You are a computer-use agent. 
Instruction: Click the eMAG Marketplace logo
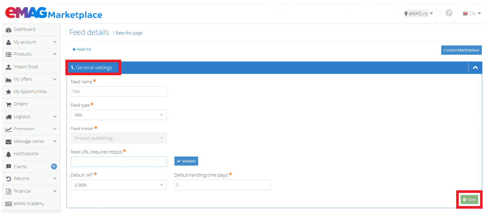pos(54,13)
